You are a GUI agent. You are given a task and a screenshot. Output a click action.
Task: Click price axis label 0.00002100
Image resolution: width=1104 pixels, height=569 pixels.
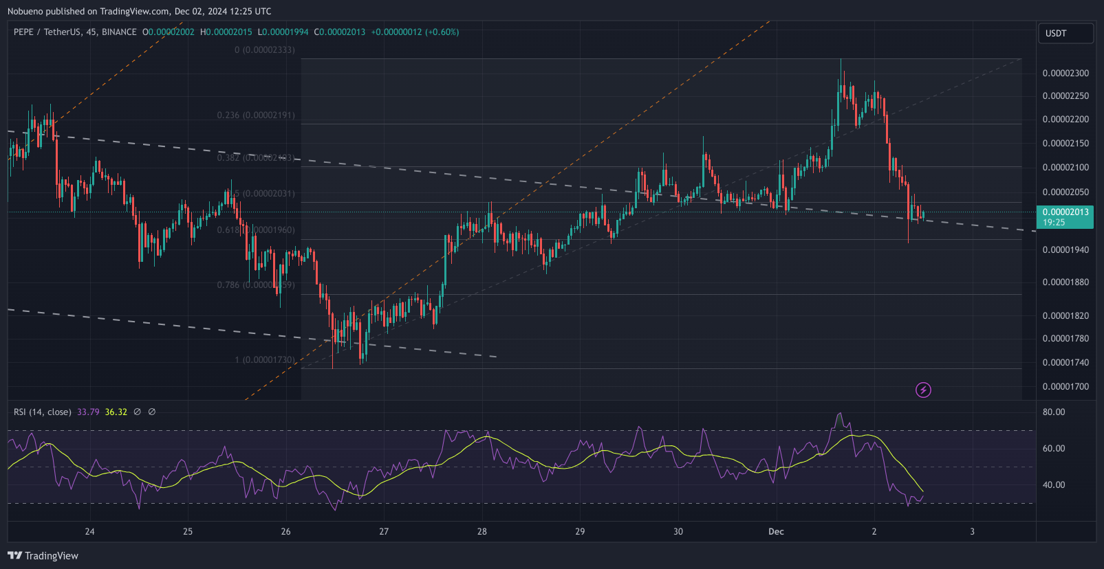coord(1065,167)
